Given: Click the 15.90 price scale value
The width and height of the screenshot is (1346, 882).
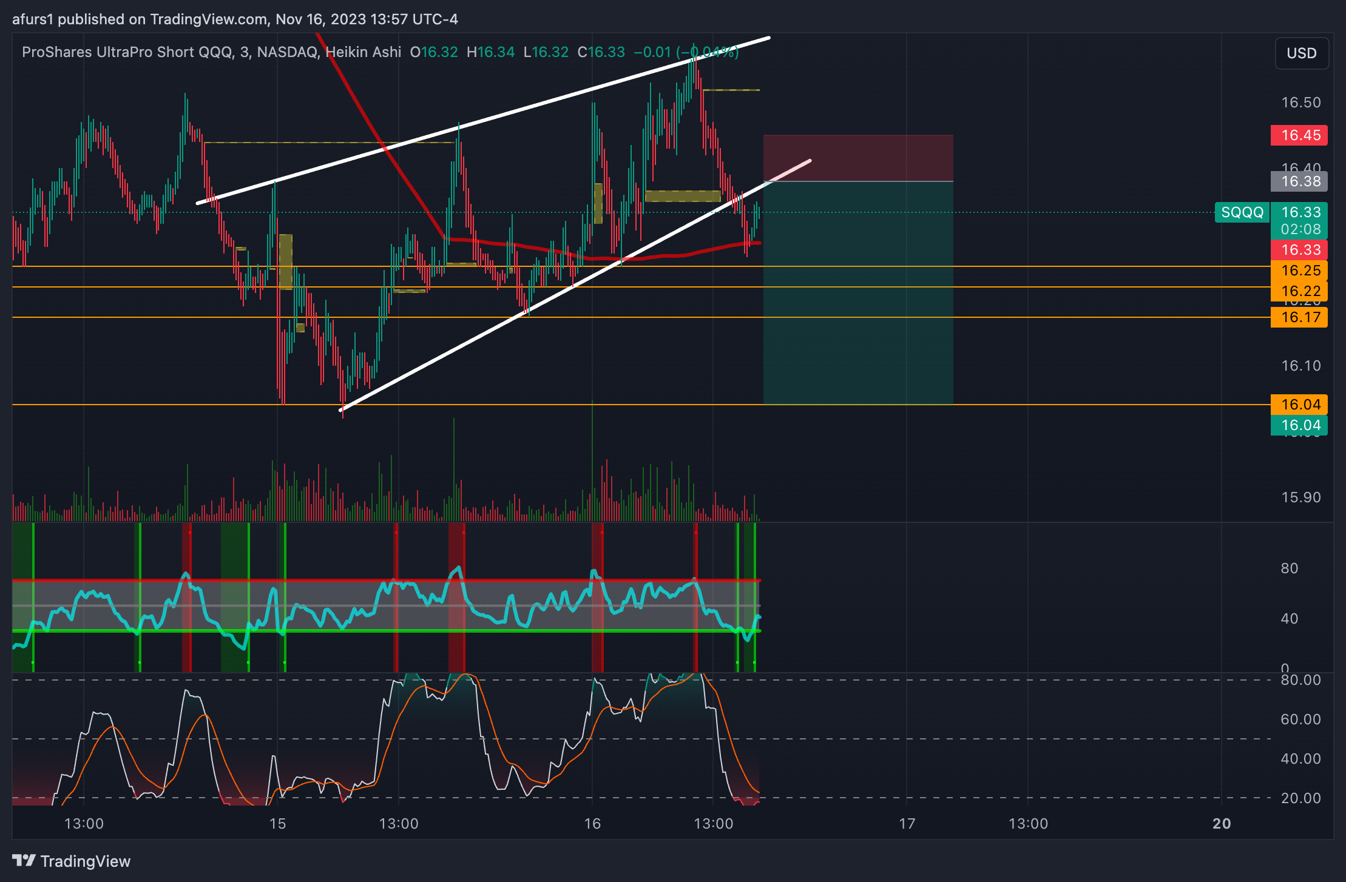Looking at the screenshot, I should click(1301, 497).
